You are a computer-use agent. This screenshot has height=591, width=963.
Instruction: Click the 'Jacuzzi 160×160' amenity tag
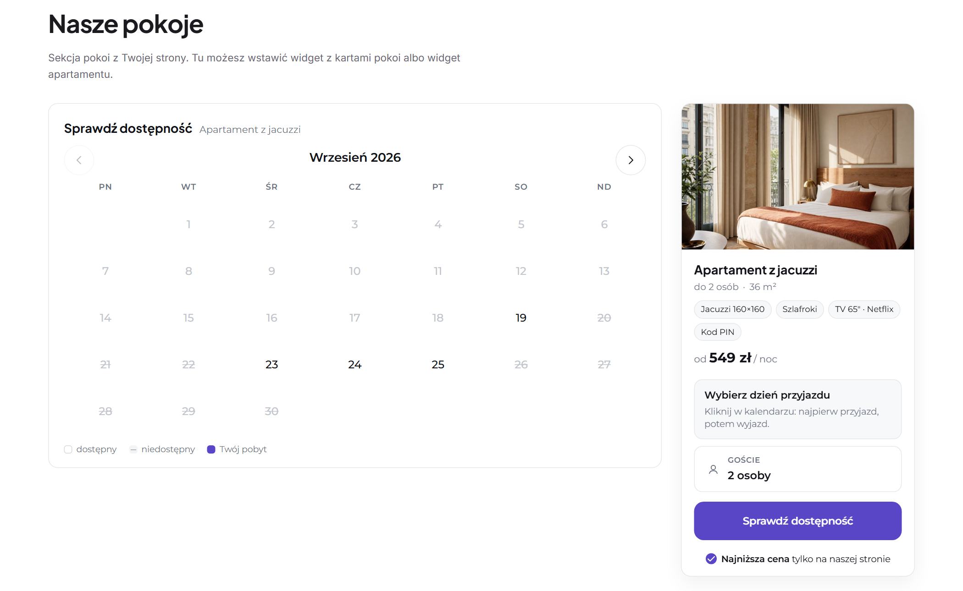tap(732, 309)
